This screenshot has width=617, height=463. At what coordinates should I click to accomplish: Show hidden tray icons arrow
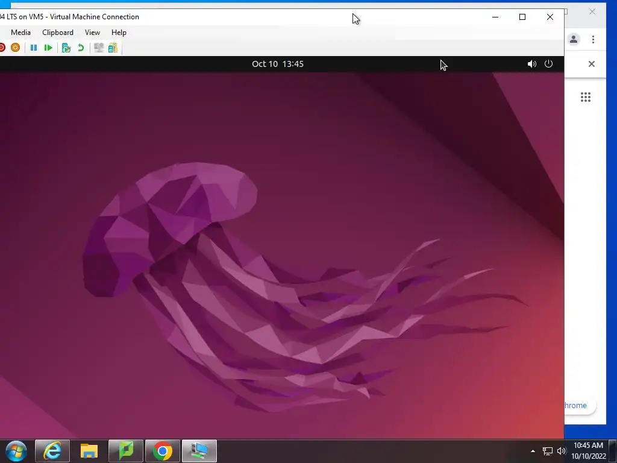(x=533, y=451)
